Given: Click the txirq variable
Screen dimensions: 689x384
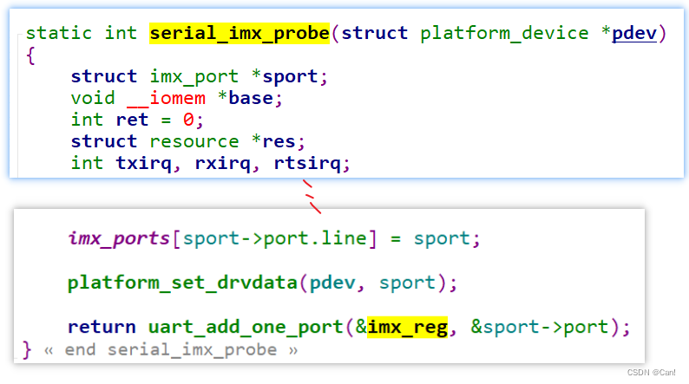Looking at the screenshot, I should tap(144, 163).
